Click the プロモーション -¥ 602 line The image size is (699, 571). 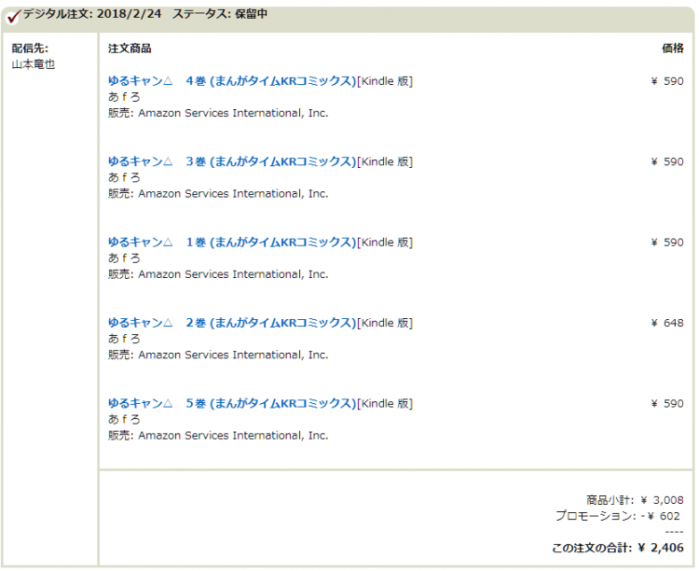(x=618, y=516)
